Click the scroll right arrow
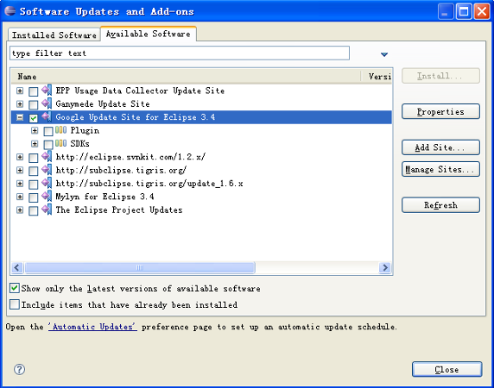Screen dimensions: 494x388 click(384, 267)
